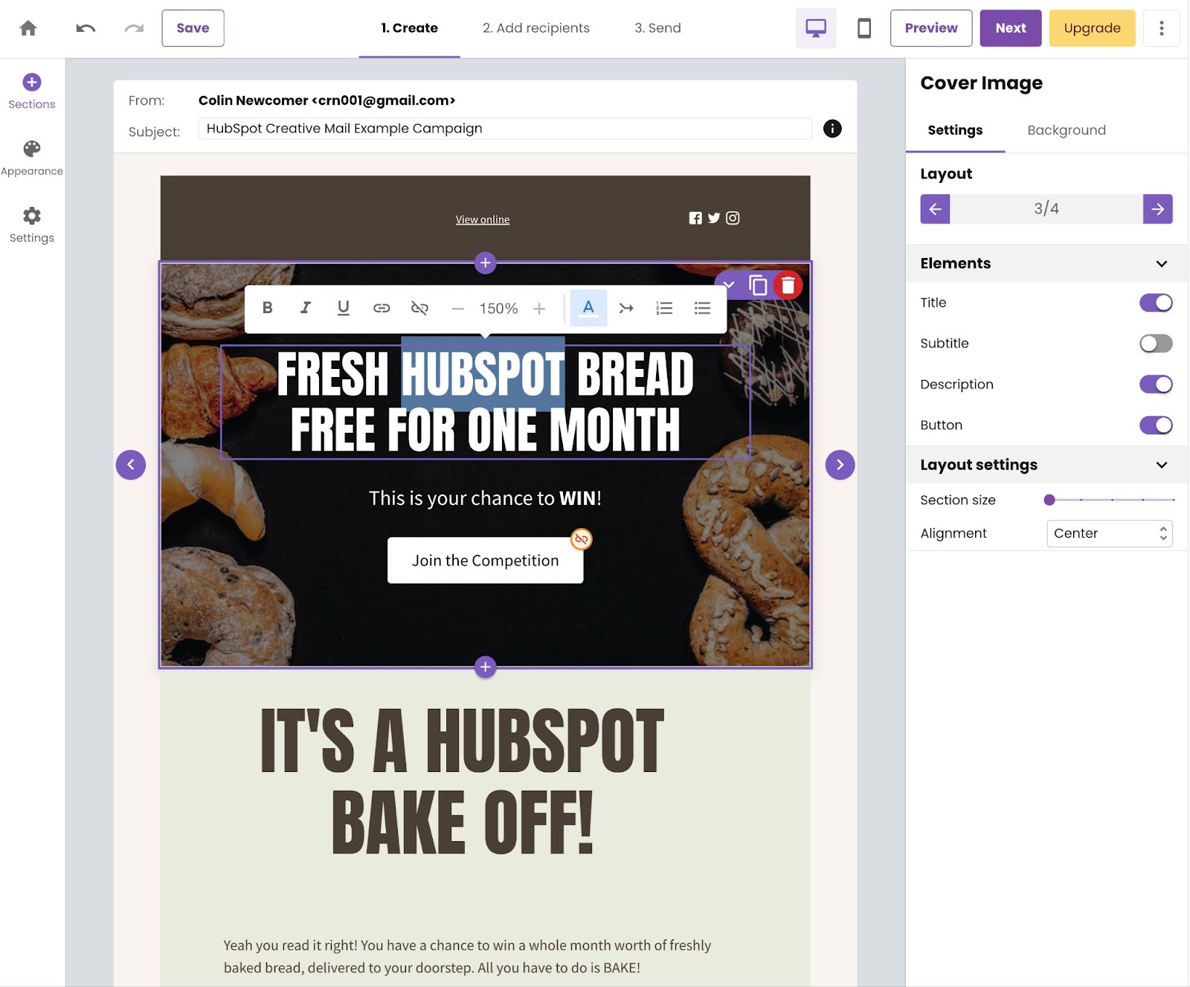
Task: Open the Appearance panel
Action: (x=32, y=158)
